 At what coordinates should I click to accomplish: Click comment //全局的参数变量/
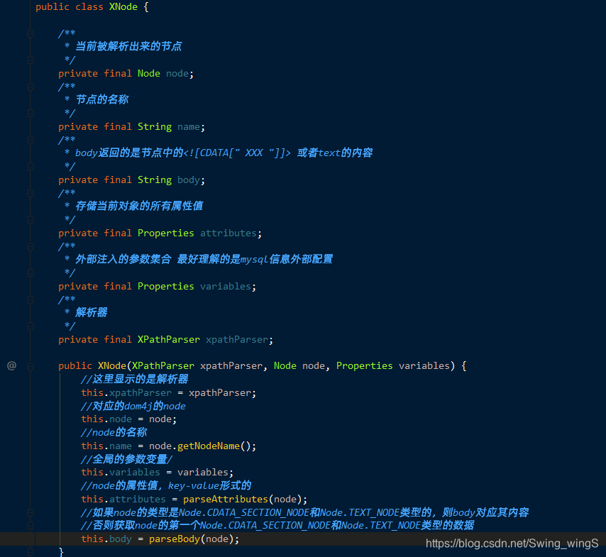126,459
